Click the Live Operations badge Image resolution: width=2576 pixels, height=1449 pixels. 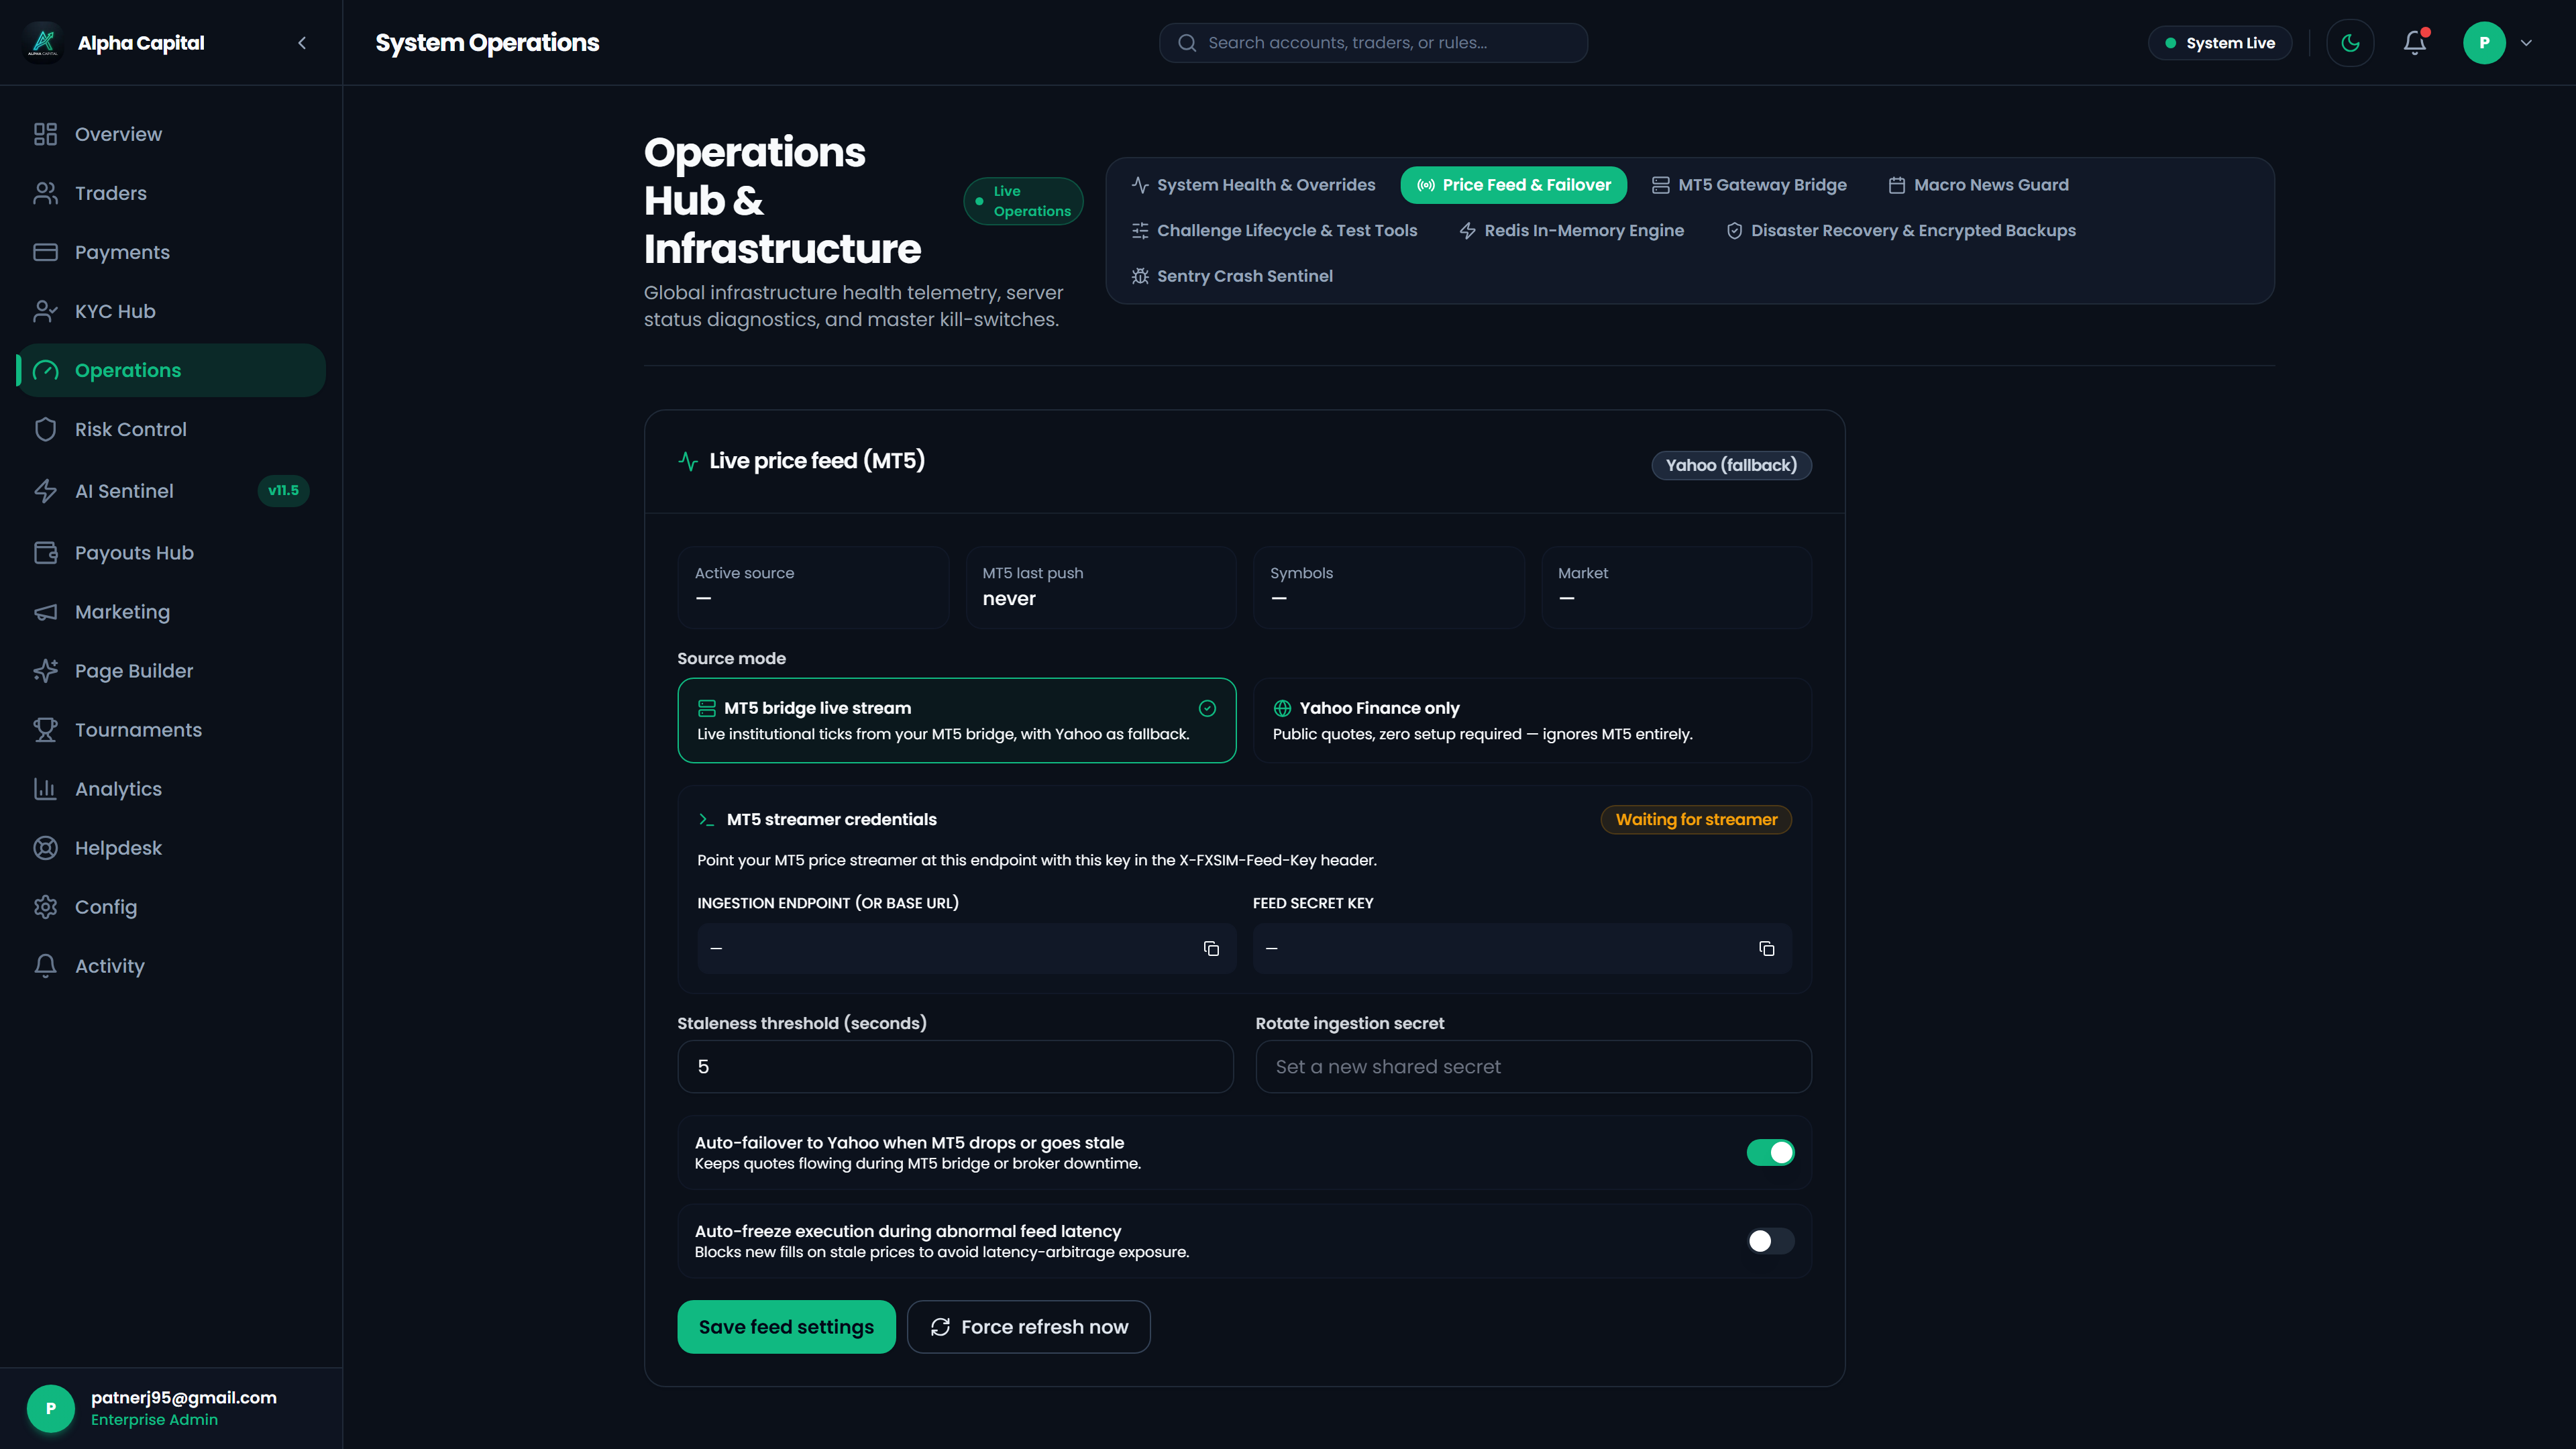(1023, 201)
